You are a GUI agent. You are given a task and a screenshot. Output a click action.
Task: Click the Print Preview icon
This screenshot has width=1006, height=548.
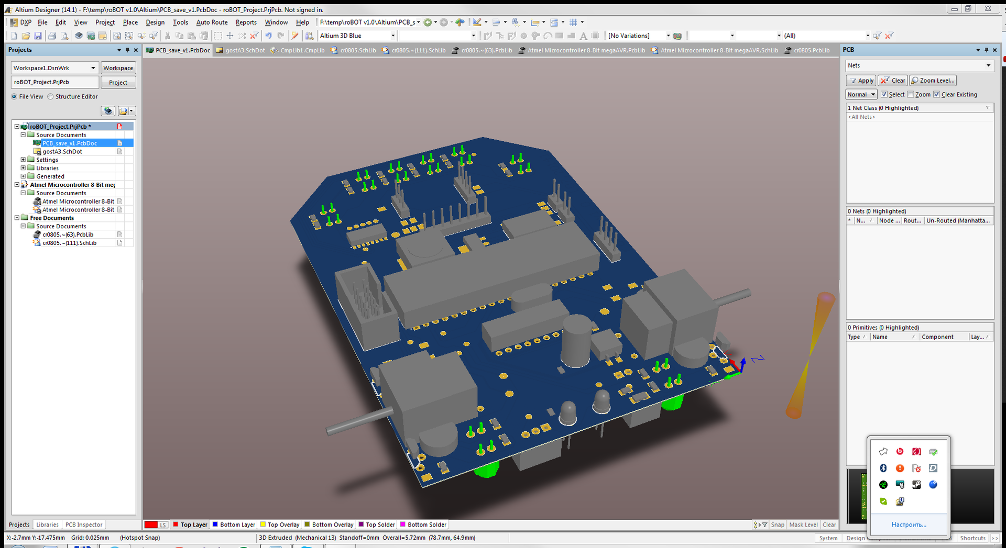[x=64, y=36]
